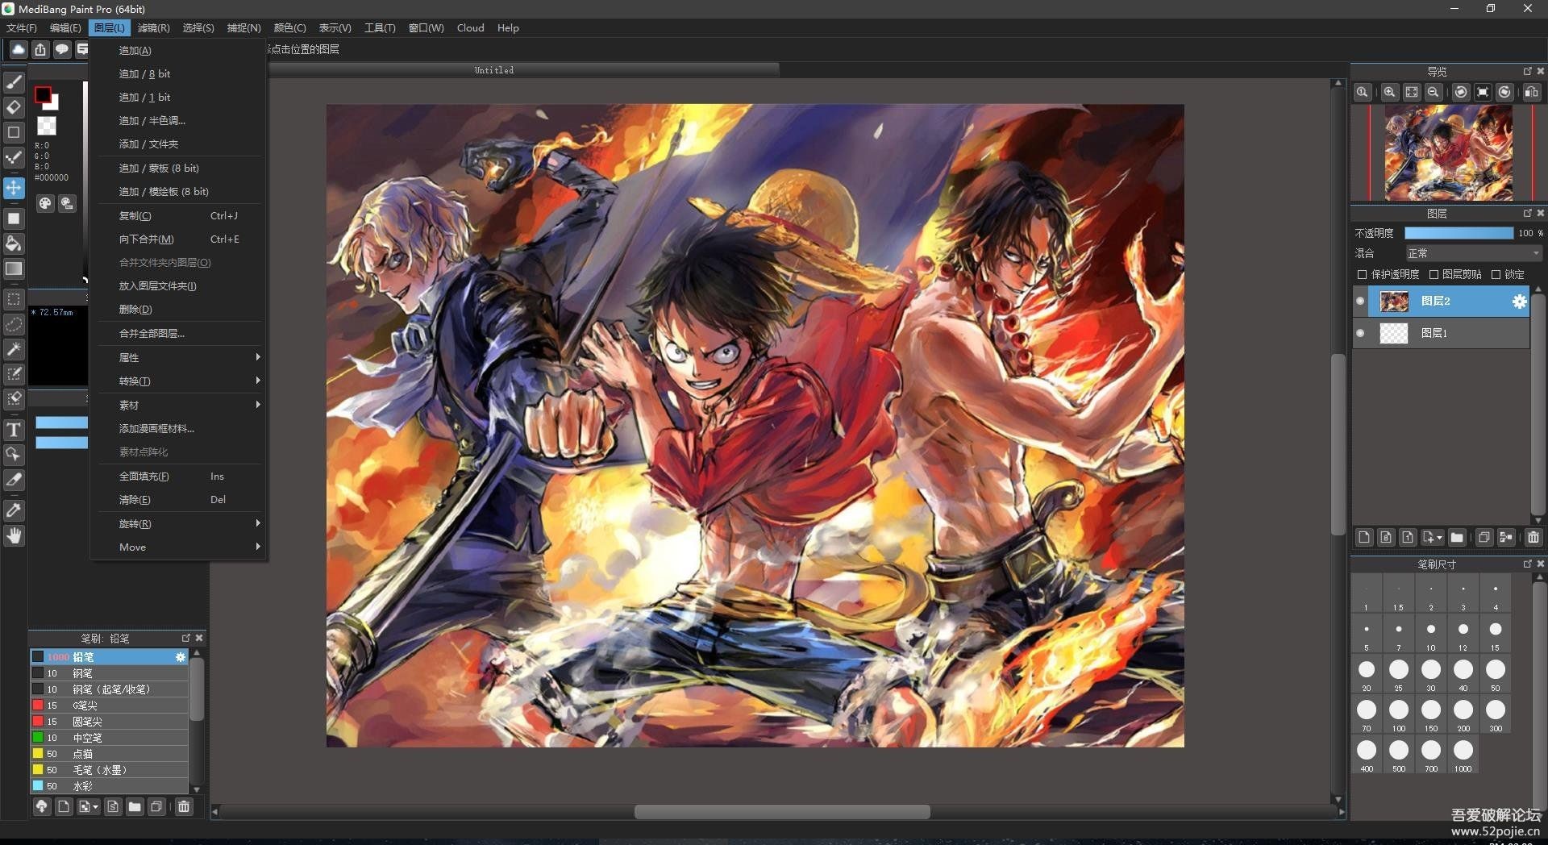Viewport: 1548px width, 845px height.
Task: Expand the 转换(T) submenu
Action: point(180,381)
